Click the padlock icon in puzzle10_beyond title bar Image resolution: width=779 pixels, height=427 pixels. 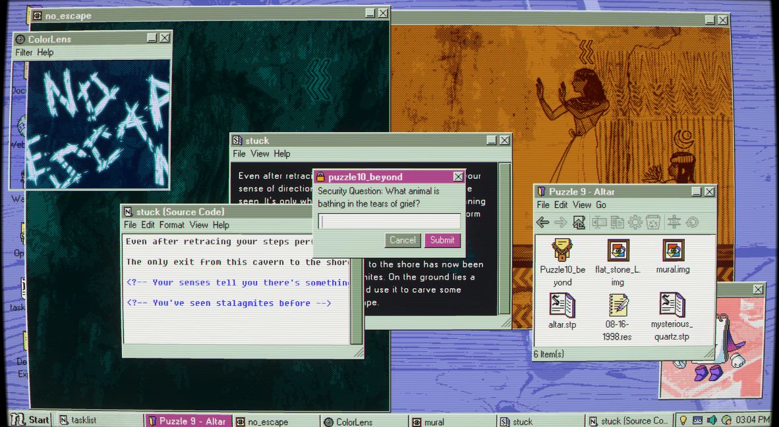pos(321,176)
